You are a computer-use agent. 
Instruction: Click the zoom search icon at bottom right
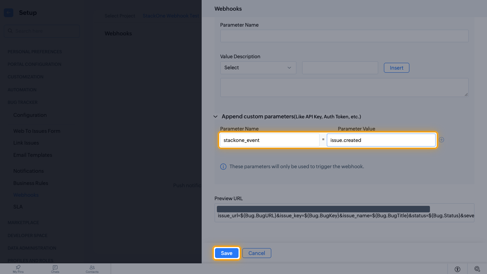pyautogui.click(x=477, y=269)
